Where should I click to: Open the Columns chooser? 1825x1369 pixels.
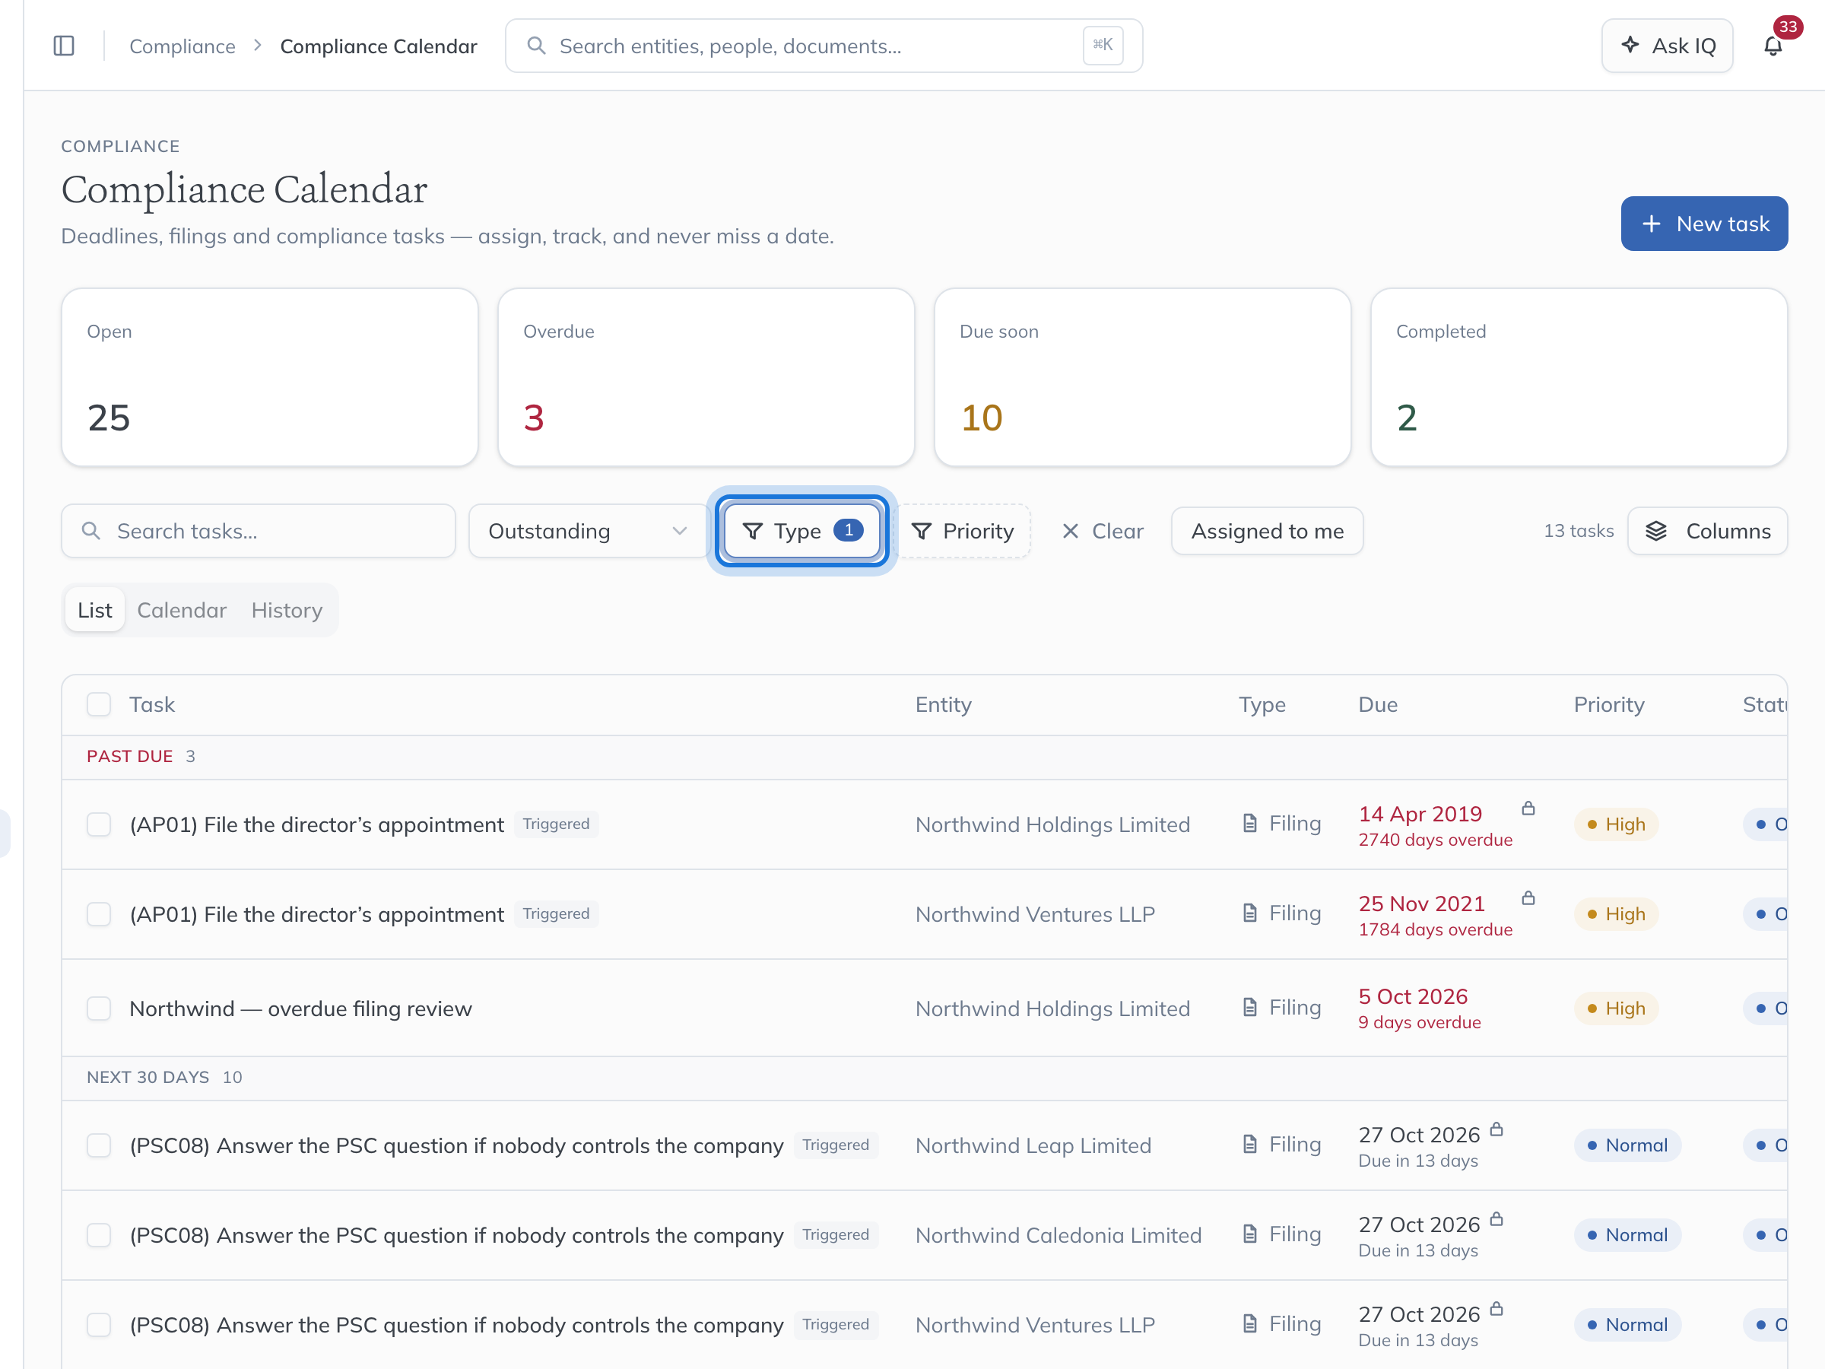click(1707, 531)
